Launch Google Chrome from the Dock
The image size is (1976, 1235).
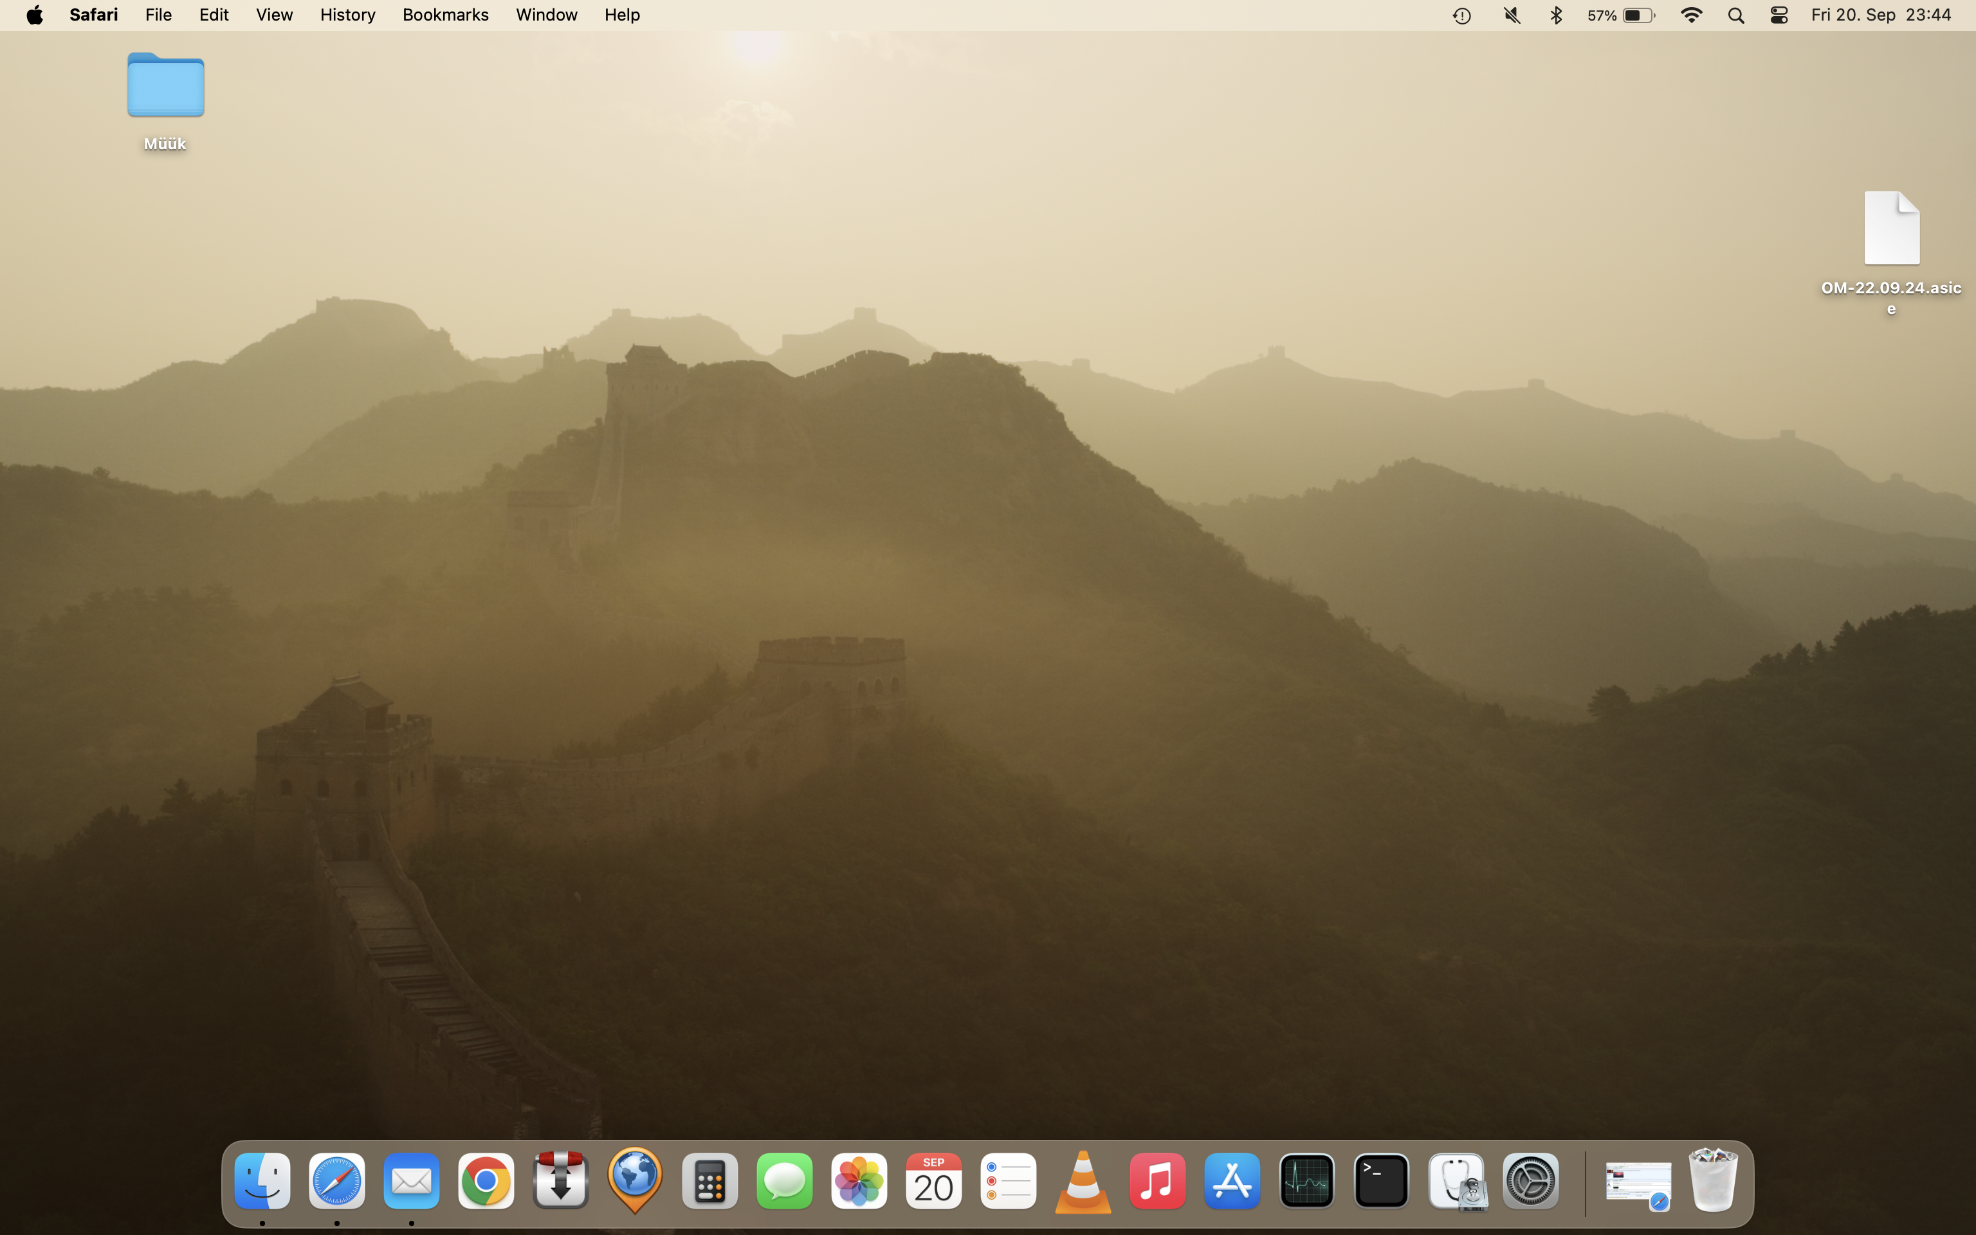486,1181
